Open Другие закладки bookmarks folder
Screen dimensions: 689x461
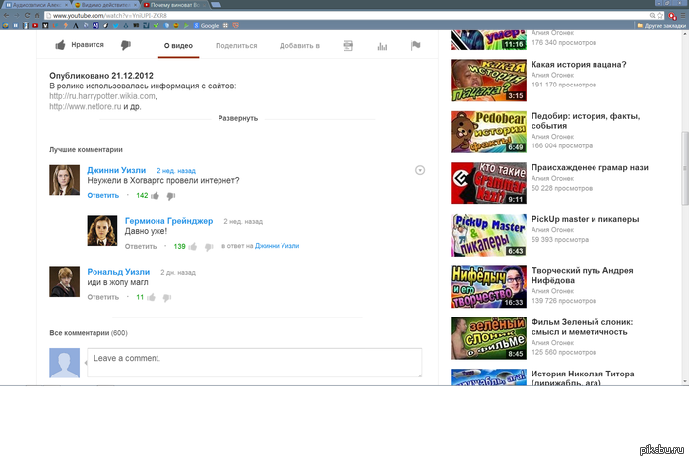click(661, 25)
